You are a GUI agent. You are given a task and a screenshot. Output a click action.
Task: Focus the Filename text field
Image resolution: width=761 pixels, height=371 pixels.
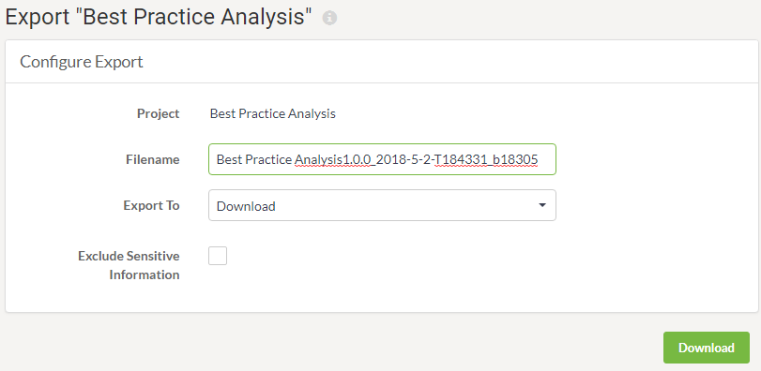(x=382, y=159)
